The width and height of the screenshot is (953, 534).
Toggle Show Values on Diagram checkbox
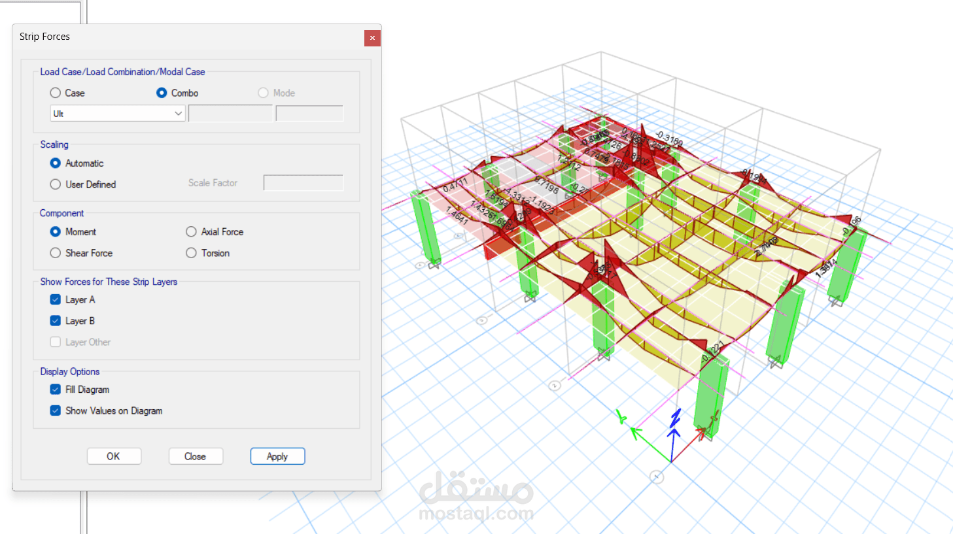click(x=56, y=410)
